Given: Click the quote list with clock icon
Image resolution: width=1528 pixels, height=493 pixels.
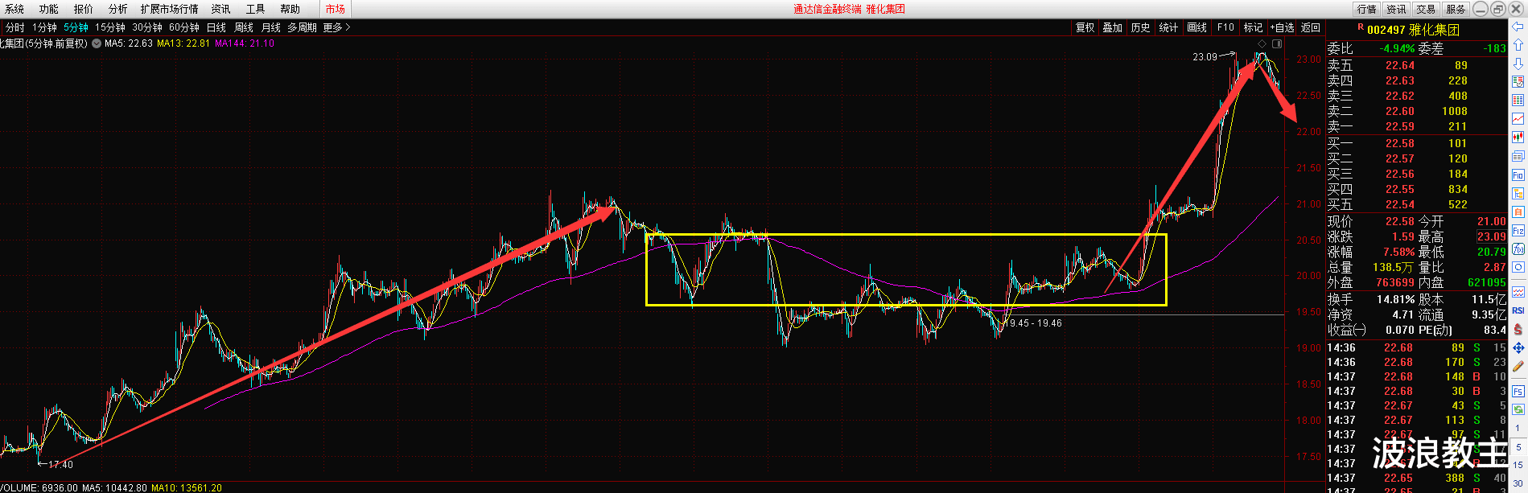Looking at the screenshot, I should pos(1518,82).
